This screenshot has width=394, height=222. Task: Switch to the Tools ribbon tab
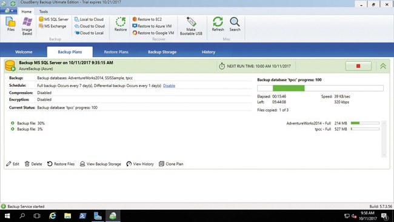[x=43, y=12]
